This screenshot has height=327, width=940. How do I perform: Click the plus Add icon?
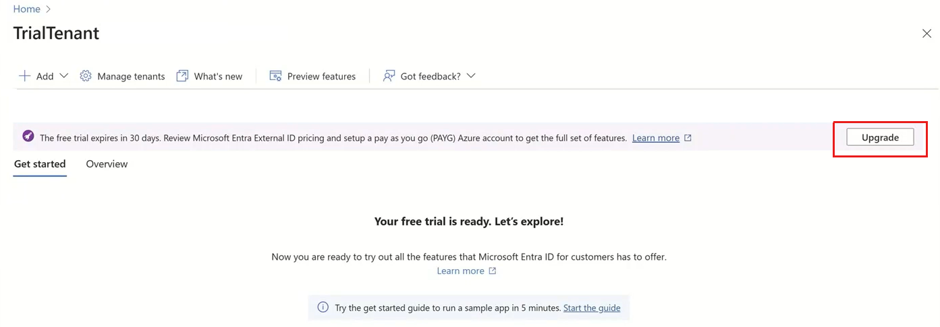(x=24, y=76)
